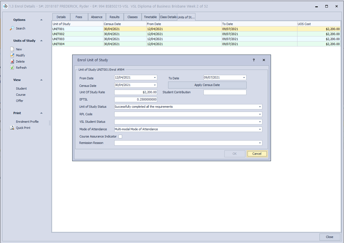Click the Refresh green arrows icon

12,68
